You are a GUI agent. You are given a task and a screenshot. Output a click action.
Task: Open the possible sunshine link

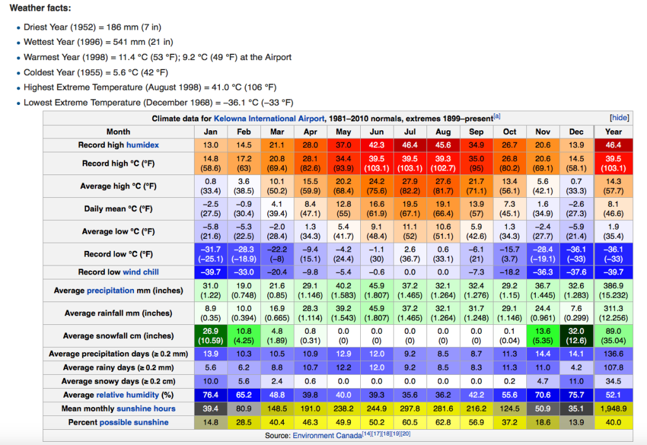point(133,422)
